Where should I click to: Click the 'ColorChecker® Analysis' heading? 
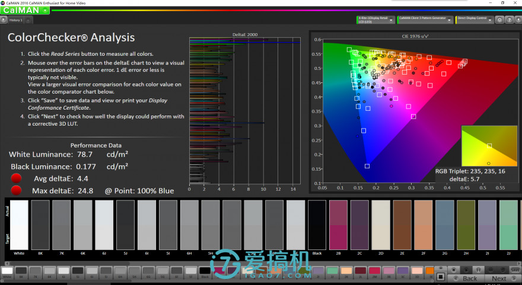tap(71, 37)
